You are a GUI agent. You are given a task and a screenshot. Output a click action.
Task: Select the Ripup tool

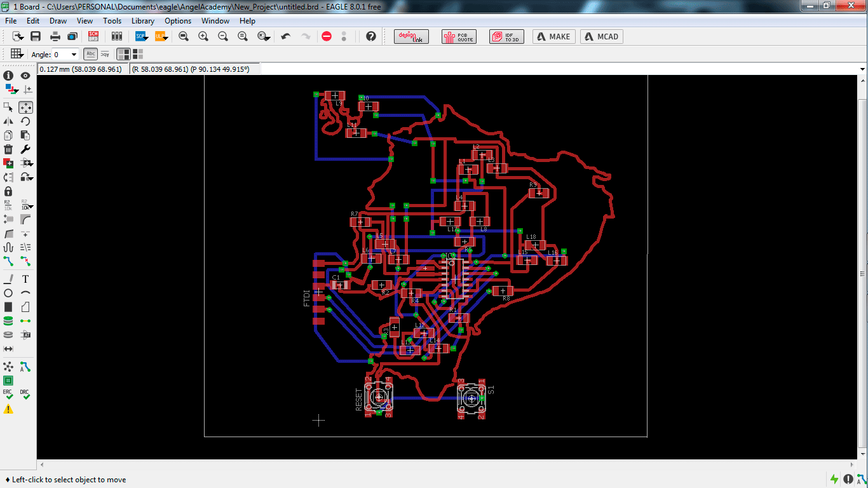pyautogui.click(x=25, y=261)
